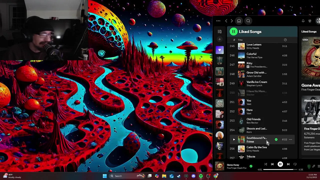Collapse Your Library sidebar icon
This screenshot has width=320, height=180.
pyautogui.click(x=219, y=31)
